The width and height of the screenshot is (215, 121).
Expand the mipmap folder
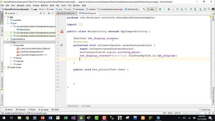11,61
